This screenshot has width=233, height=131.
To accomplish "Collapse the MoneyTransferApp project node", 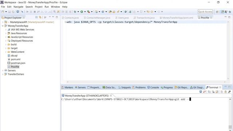I will 3,26.
